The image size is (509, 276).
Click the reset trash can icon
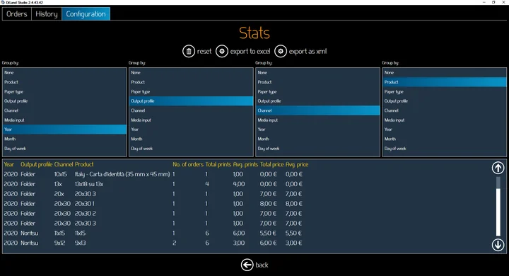pyautogui.click(x=189, y=52)
